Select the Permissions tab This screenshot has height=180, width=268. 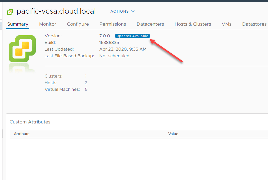click(113, 24)
